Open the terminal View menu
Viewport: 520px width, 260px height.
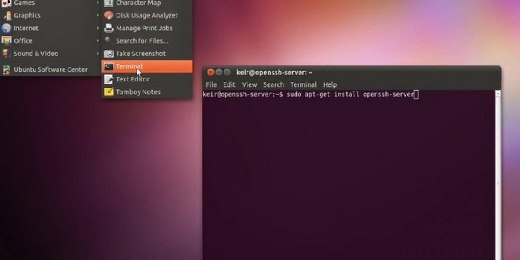point(250,84)
